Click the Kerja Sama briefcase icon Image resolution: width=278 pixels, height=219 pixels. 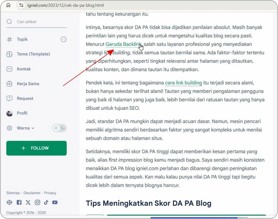pyautogui.click(x=9, y=84)
